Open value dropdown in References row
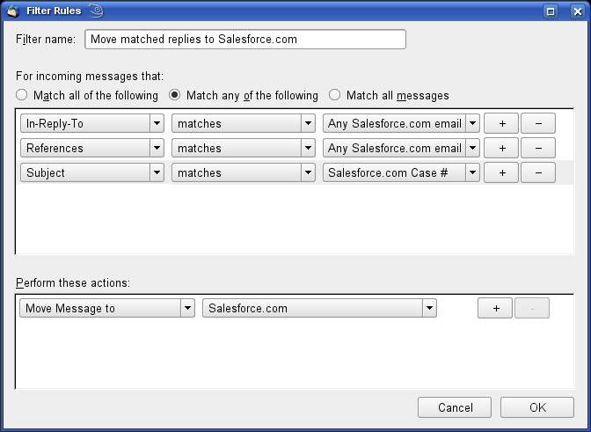Screen dimensions: 591x432 [x=401, y=148]
